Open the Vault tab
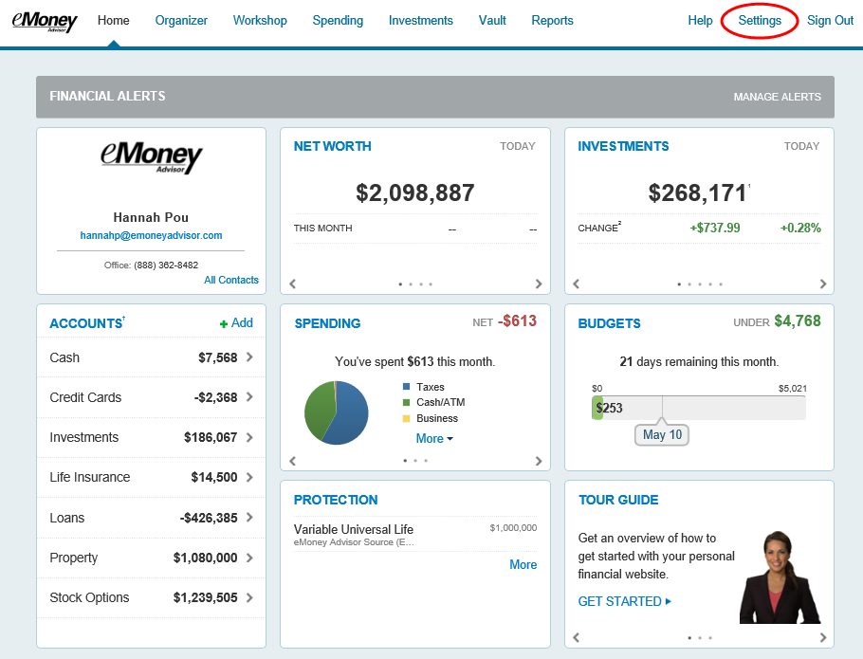 pyautogui.click(x=492, y=20)
